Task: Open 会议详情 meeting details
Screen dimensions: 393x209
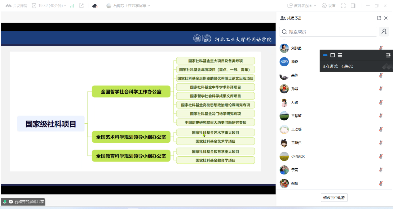Action: [17, 6]
